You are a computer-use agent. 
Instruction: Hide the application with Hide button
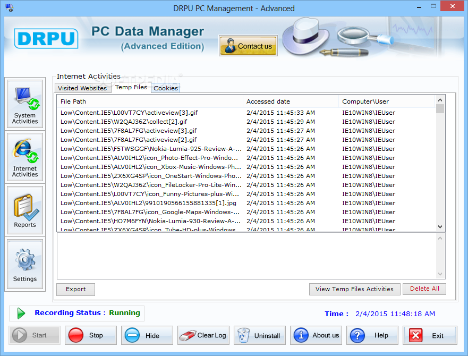147,335
